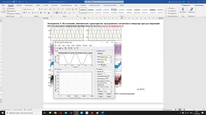Screen dimensions: 206x115
Task: Click the Fundamental frequency input field
Action: point(110,76)
